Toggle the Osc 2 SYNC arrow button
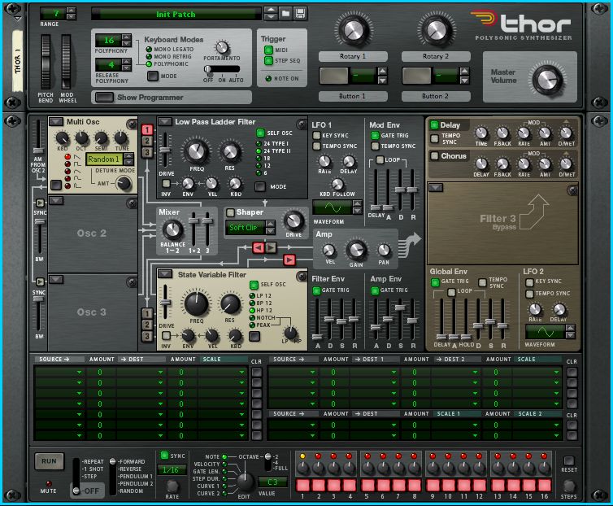 [x=40, y=203]
